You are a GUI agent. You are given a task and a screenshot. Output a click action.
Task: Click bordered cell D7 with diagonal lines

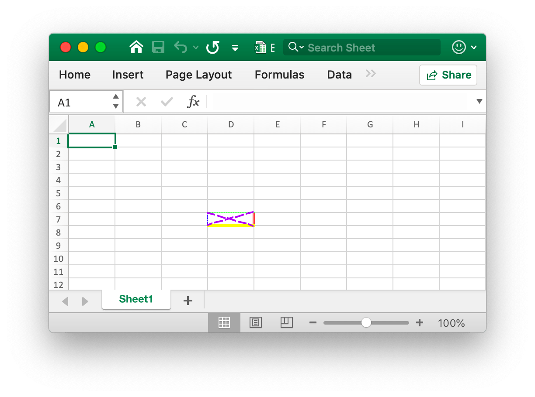pos(231,219)
